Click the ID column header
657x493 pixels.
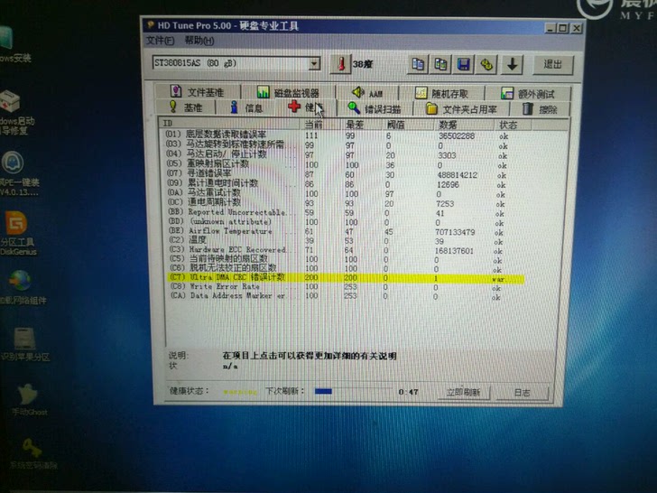[x=229, y=123]
